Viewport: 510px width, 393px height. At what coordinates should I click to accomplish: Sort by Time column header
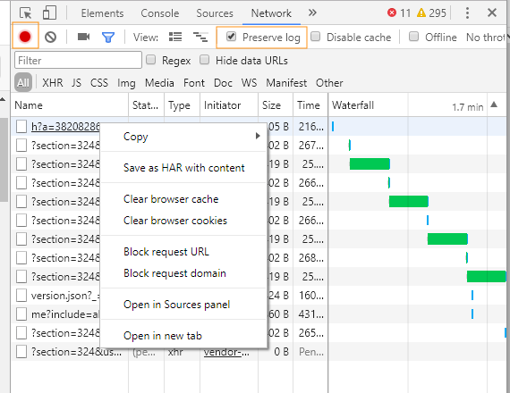(310, 105)
